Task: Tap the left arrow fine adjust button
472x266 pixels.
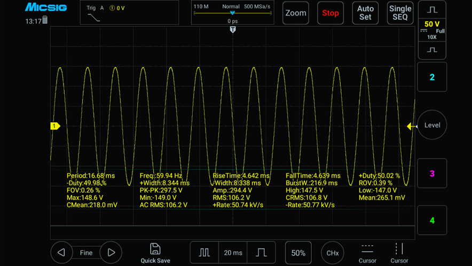Action: 61,253
